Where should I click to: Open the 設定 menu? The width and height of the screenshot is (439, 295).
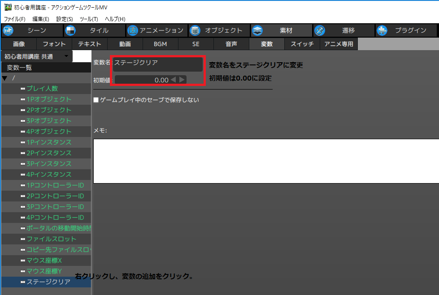pos(64,19)
